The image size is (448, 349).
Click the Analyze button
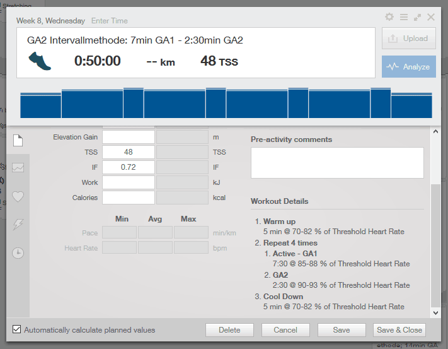pos(408,66)
